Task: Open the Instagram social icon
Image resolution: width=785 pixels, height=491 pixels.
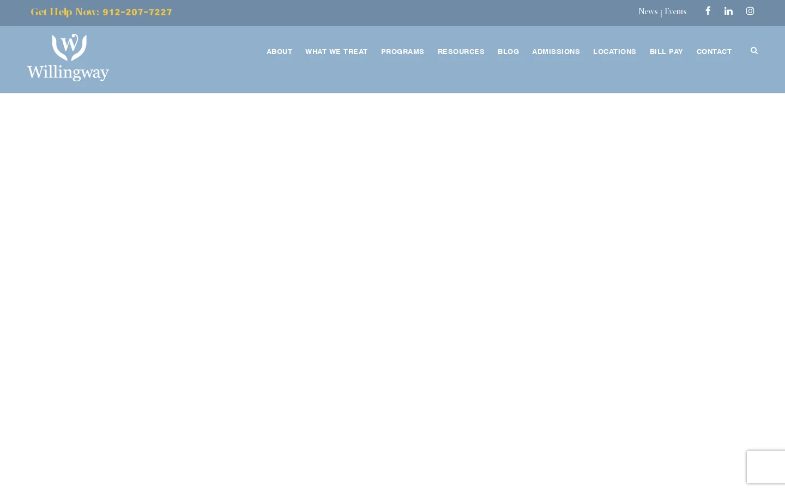Action: coord(750,11)
